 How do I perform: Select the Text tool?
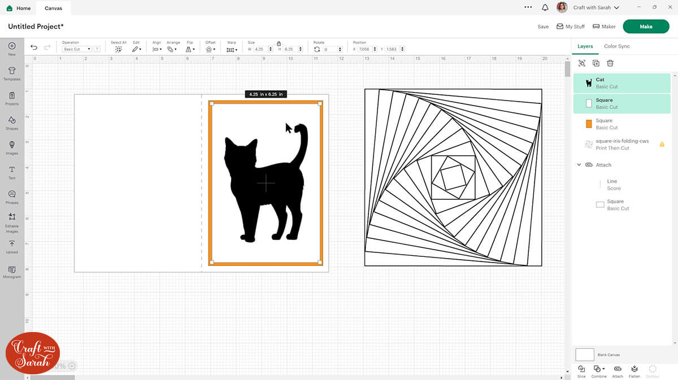coord(12,172)
